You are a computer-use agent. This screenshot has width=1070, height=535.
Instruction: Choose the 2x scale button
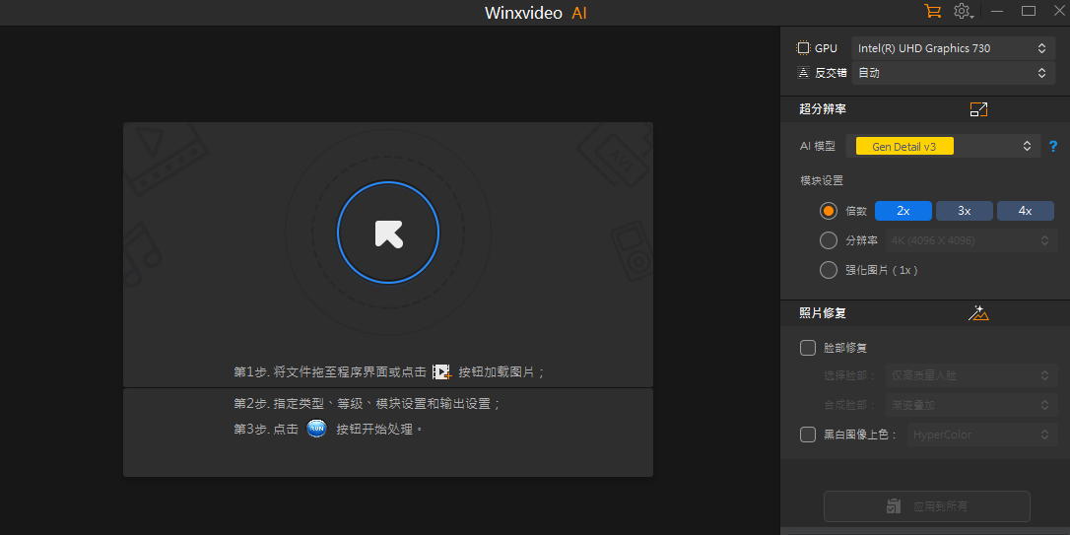(x=903, y=211)
